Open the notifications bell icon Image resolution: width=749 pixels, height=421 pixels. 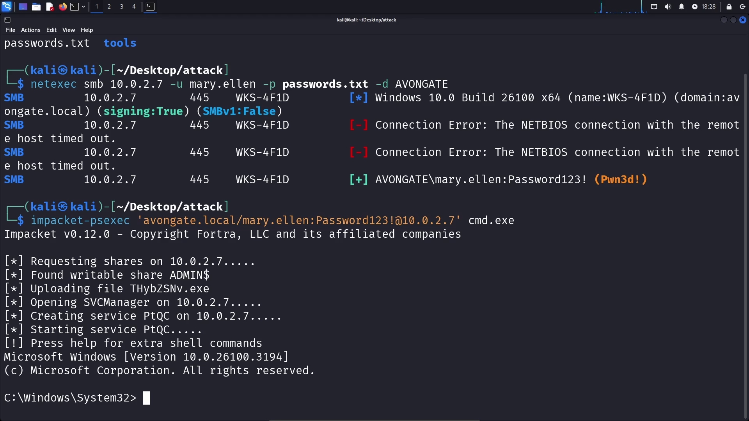pyautogui.click(x=682, y=7)
